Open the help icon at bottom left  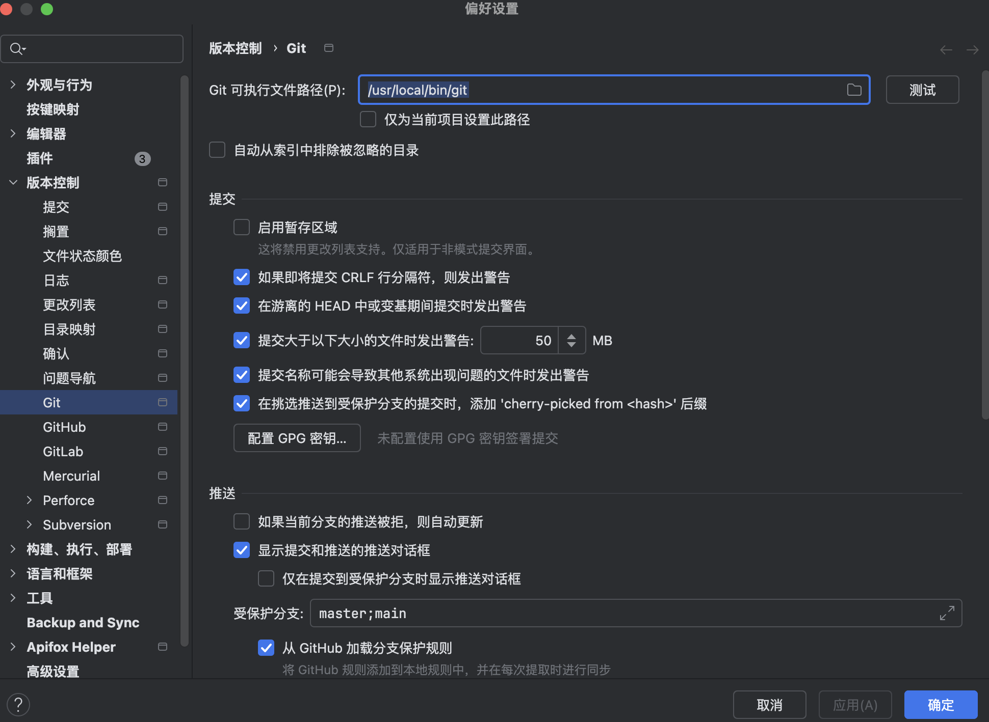point(18,704)
